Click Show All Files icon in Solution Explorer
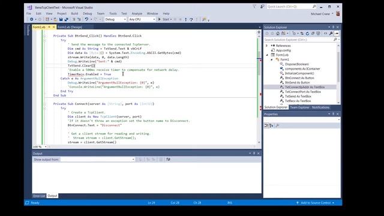This screenshot has height=216, width=384. click(x=318, y=34)
